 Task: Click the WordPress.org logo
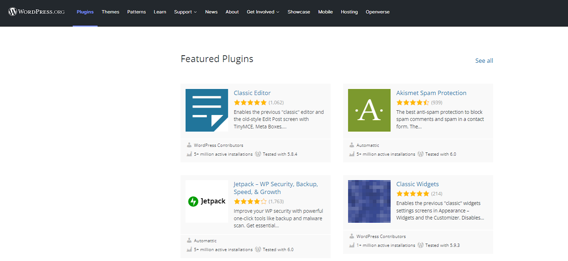coord(37,12)
